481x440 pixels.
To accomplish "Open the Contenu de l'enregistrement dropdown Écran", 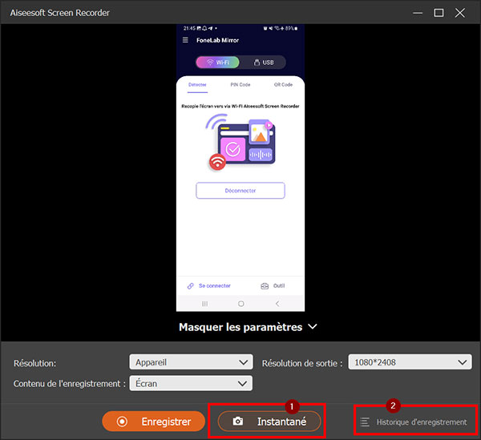I will point(191,383).
